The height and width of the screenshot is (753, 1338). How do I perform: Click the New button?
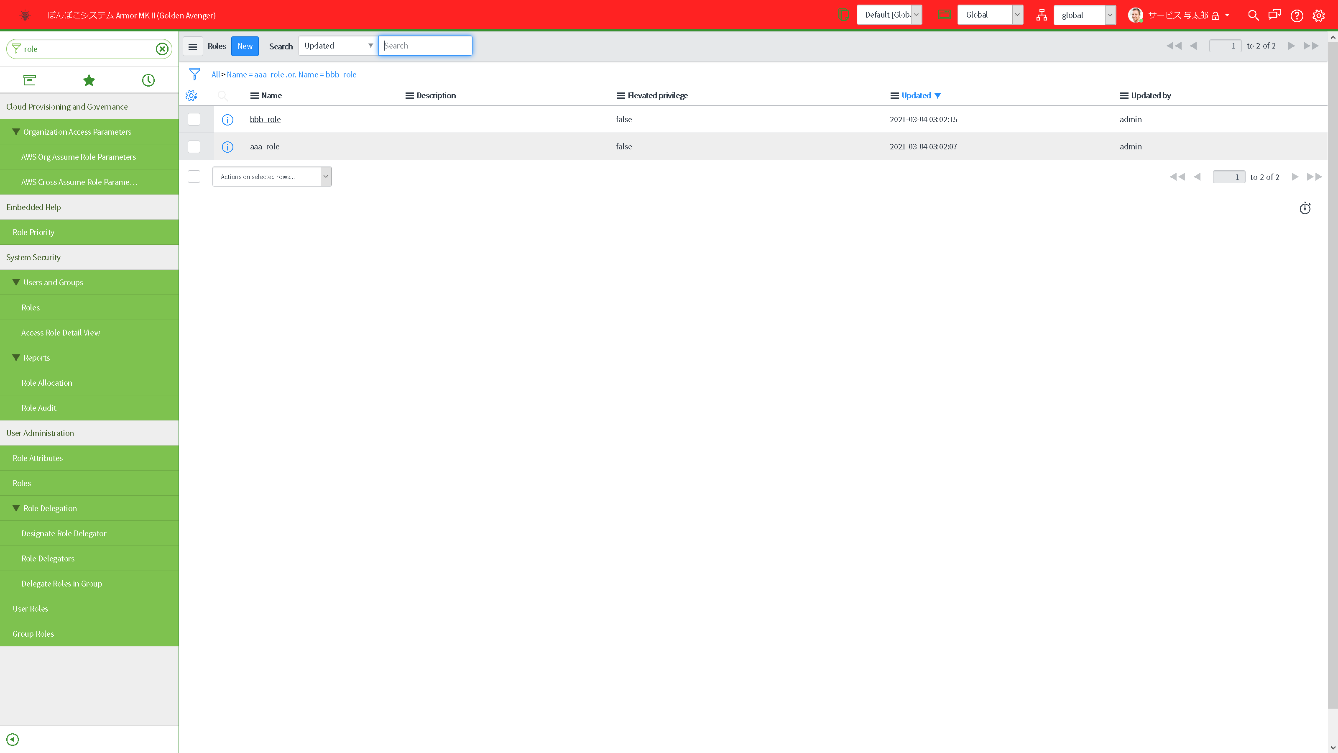coord(245,46)
